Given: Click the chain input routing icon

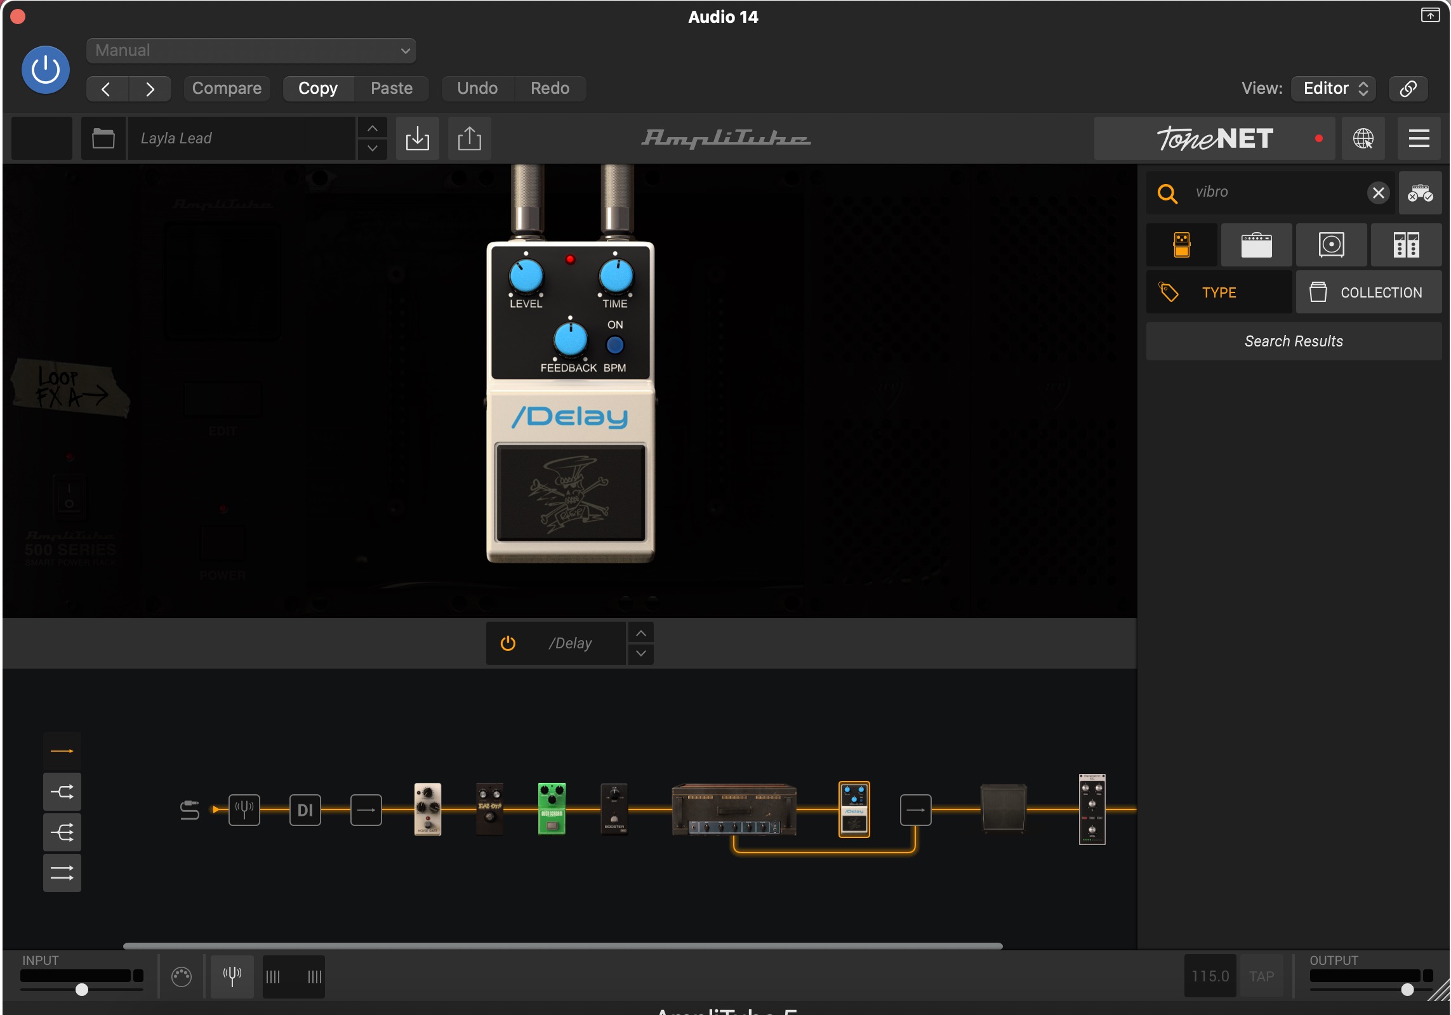Looking at the screenshot, I should (x=190, y=810).
